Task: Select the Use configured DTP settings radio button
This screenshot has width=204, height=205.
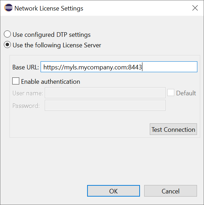Action: [7, 34]
